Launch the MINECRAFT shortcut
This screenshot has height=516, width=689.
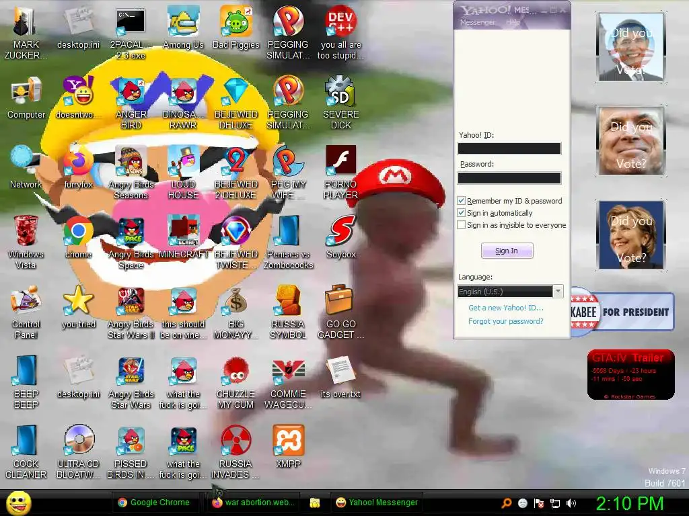183,237
